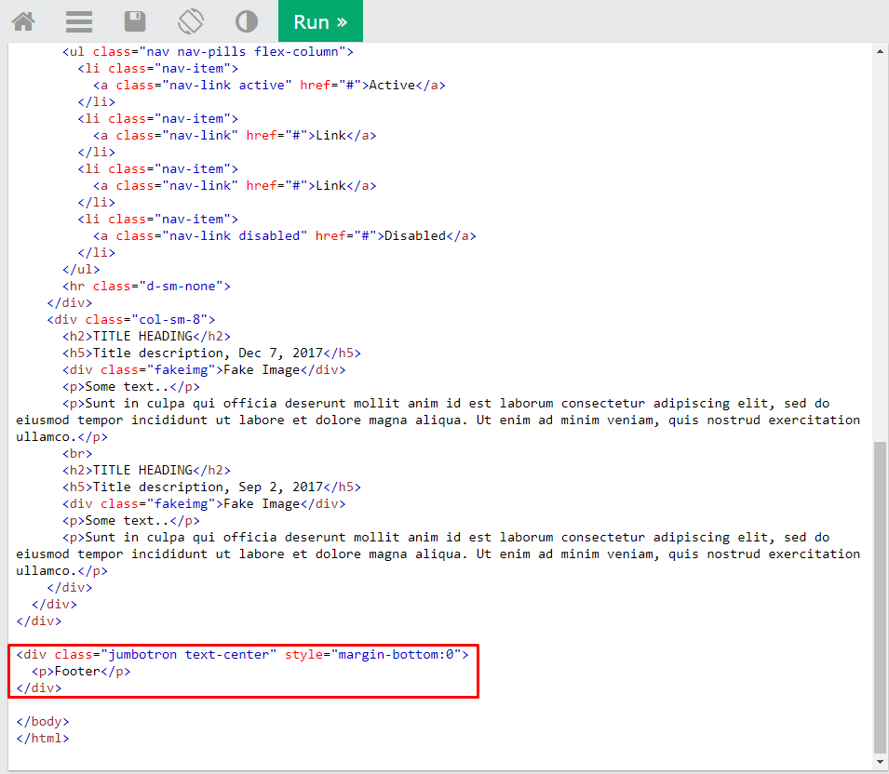Click the second 'Fake Image' div line
Viewport: 889px width, 774px height.
(204, 503)
